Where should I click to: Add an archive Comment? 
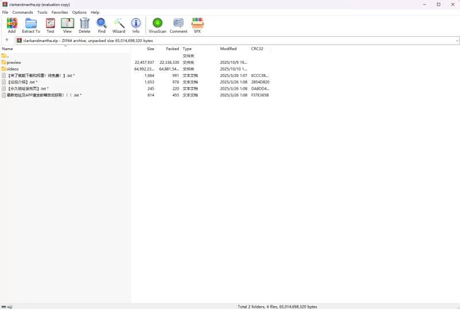(x=178, y=25)
